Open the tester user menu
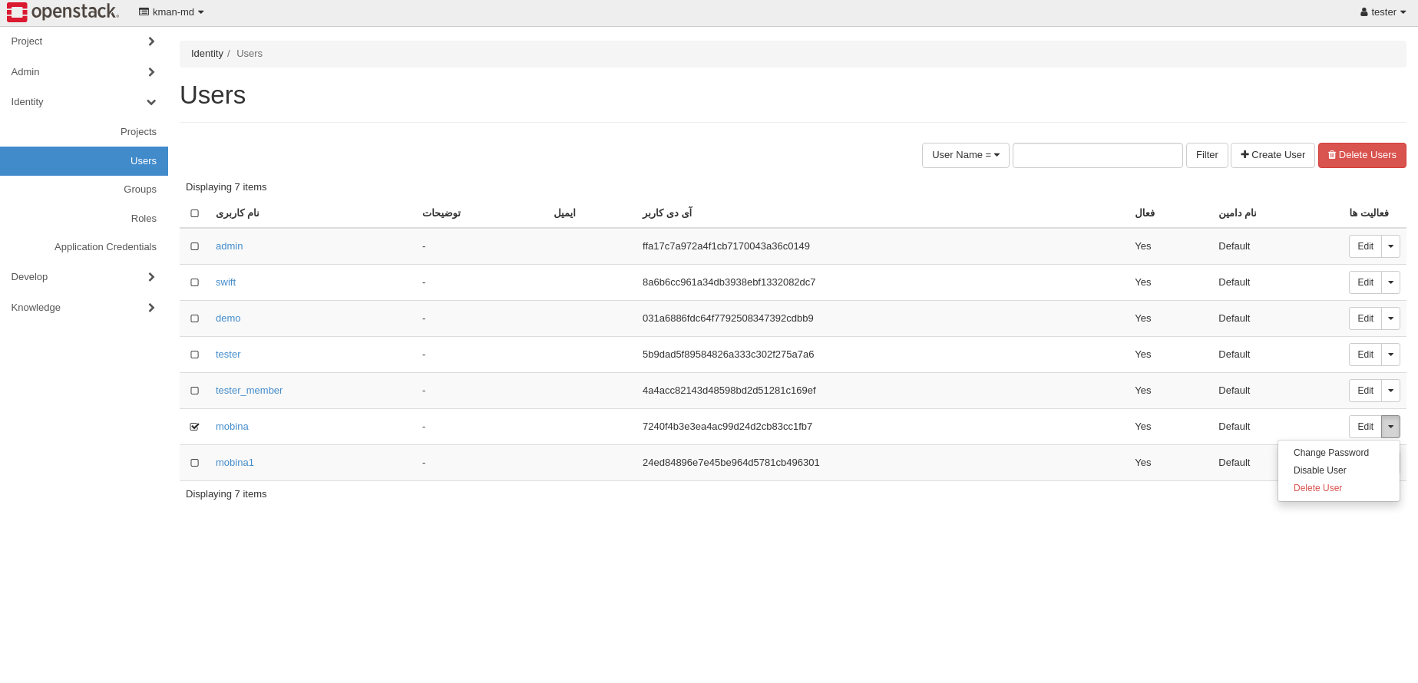This screenshot has height=683, width=1418. (x=1383, y=12)
